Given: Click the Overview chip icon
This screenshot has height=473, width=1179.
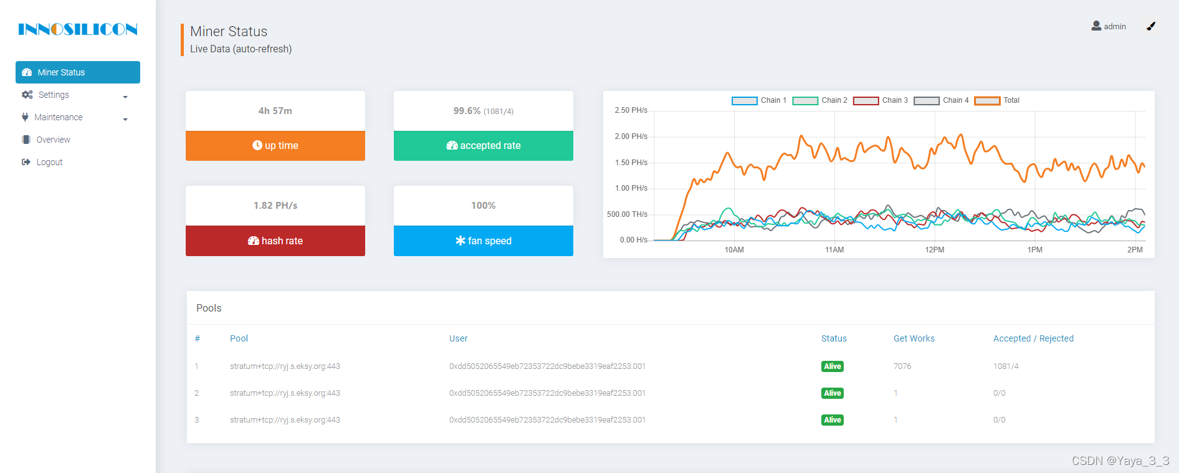Looking at the screenshot, I should click(26, 140).
